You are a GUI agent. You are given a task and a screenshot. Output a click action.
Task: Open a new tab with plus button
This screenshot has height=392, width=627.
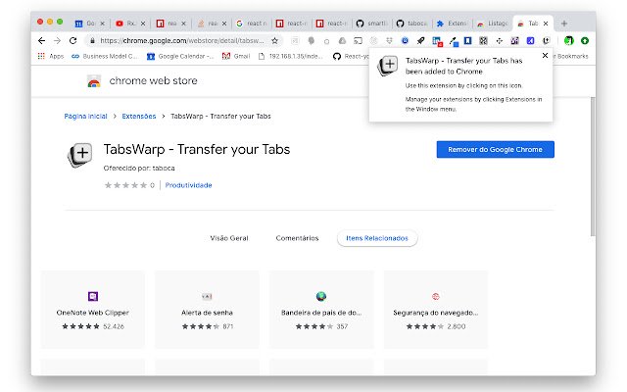564,24
